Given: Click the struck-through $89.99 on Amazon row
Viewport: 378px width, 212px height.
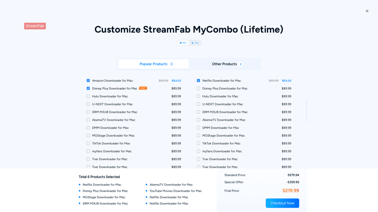Looking at the screenshot, I should 163,81.
